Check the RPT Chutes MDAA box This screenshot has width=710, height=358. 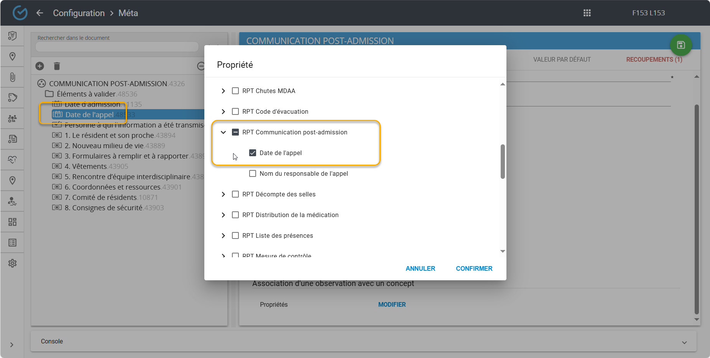235,91
